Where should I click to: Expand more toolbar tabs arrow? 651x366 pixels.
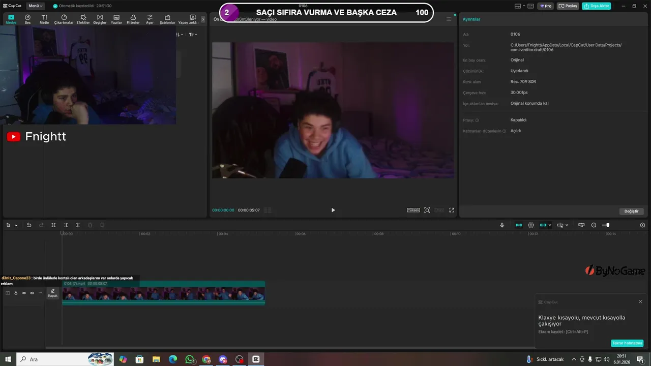point(203,19)
